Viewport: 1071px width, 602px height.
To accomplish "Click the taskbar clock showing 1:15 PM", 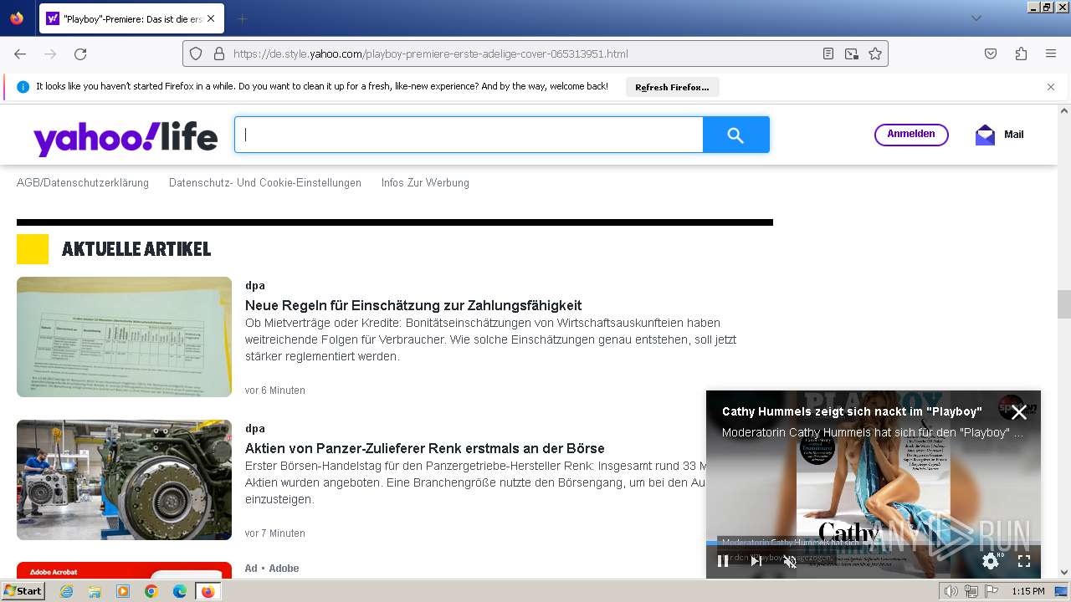I will pos(1028,591).
